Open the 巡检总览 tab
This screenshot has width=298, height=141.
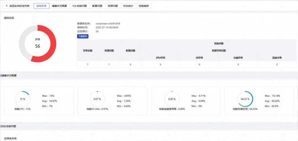[41, 6]
